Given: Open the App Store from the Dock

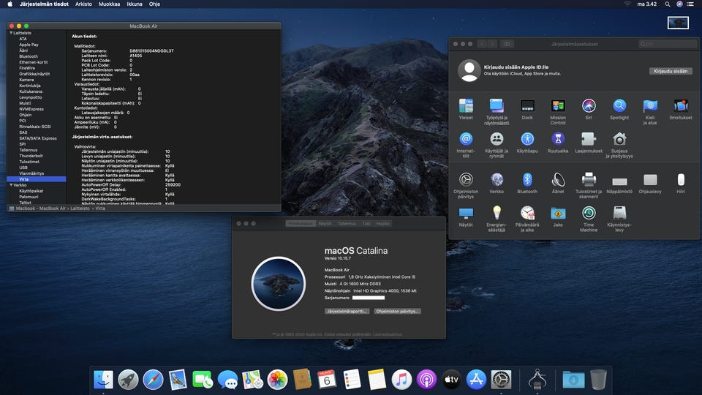Looking at the screenshot, I should (x=476, y=380).
